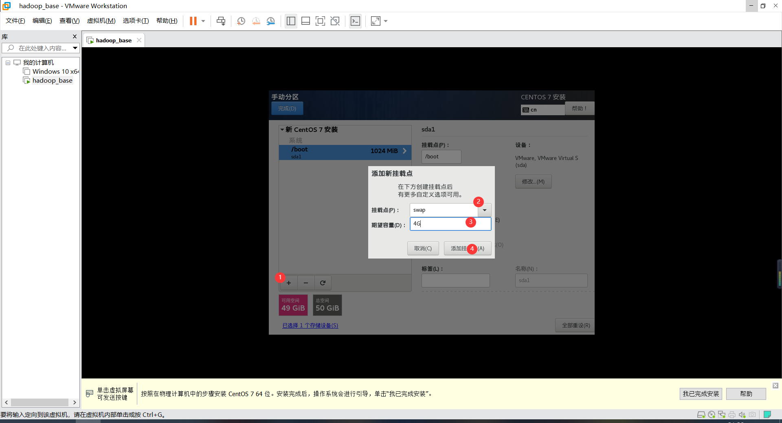Toggle the library sidebar view
The image size is (782, 423).
point(291,21)
